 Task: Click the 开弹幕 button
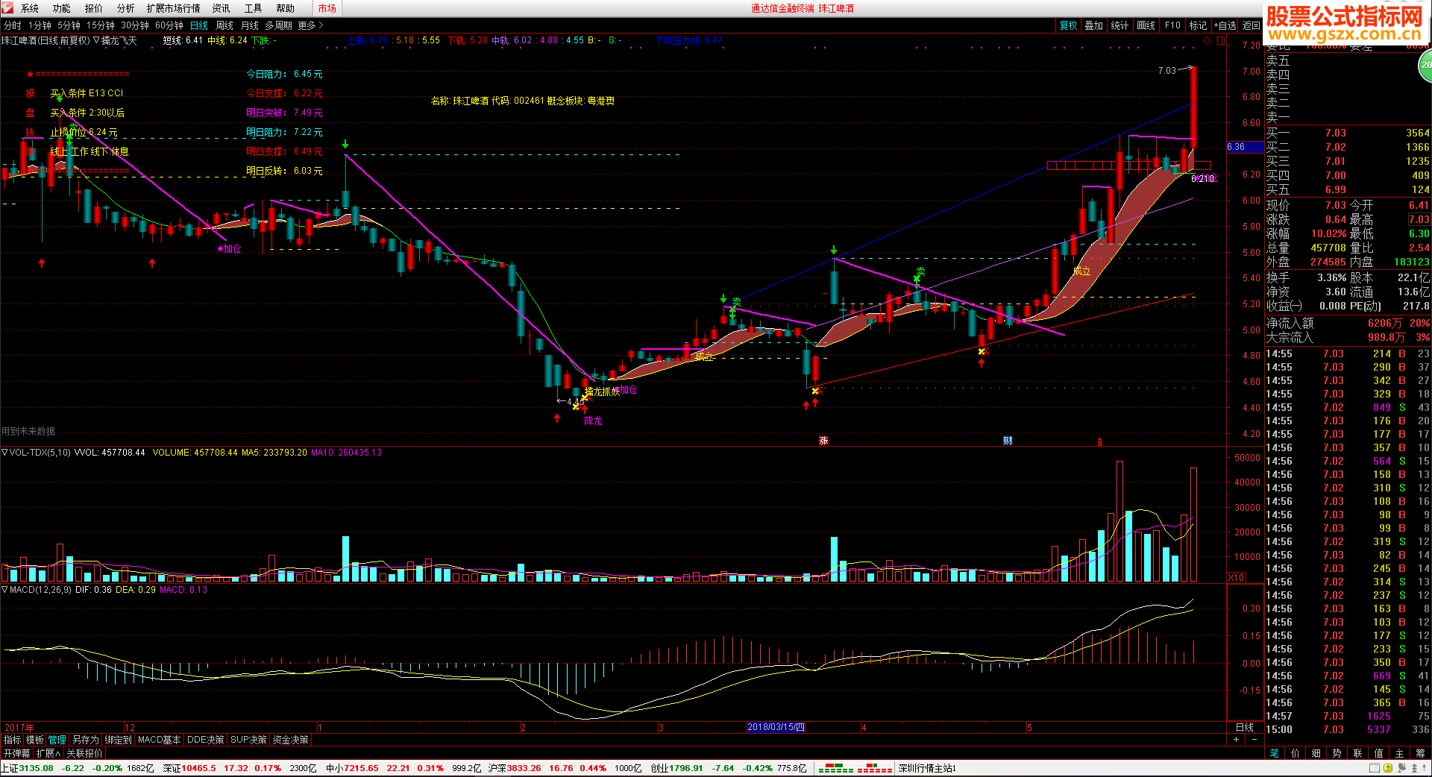17,753
